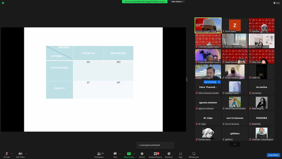Select Agustina's video tile
Image resolution: width=282 pixels, height=159 pixels.
pyautogui.click(x=261, y=25)
